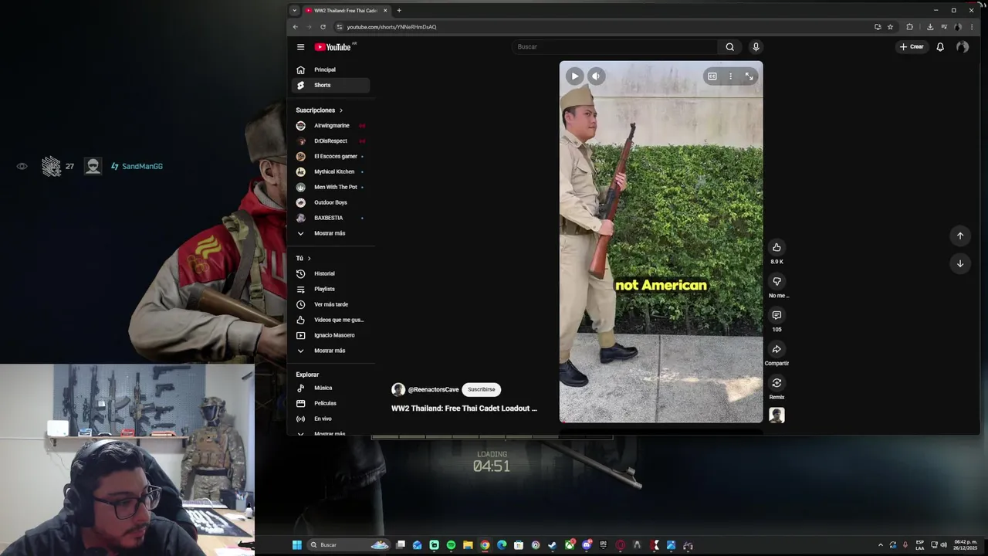Expand Mostrar más under Ignacio Masoero
The width and height of the screenshot is (988, 556).
[330, 351]
